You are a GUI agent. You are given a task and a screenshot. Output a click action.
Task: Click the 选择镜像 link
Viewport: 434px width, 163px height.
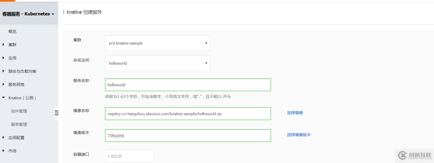295,113
